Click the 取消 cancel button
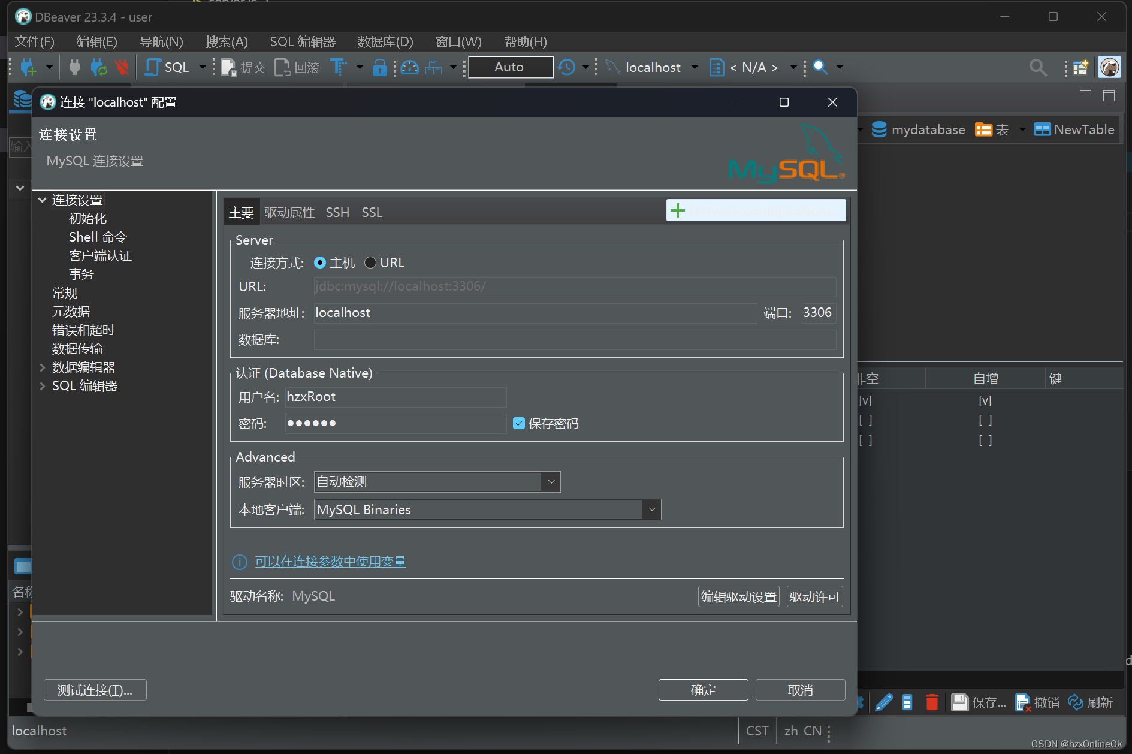The image size is (1132, 754). coord(801,690)
